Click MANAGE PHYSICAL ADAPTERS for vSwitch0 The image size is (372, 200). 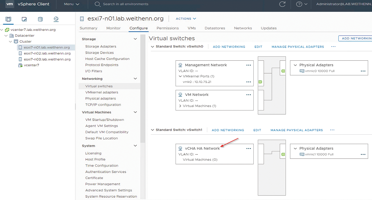(298, 47)
